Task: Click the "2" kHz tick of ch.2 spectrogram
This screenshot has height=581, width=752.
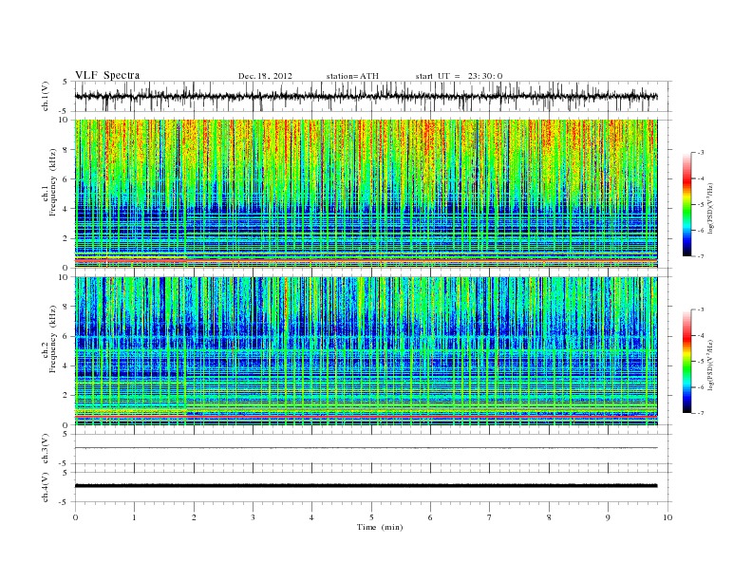Action: tap(66, 396)
